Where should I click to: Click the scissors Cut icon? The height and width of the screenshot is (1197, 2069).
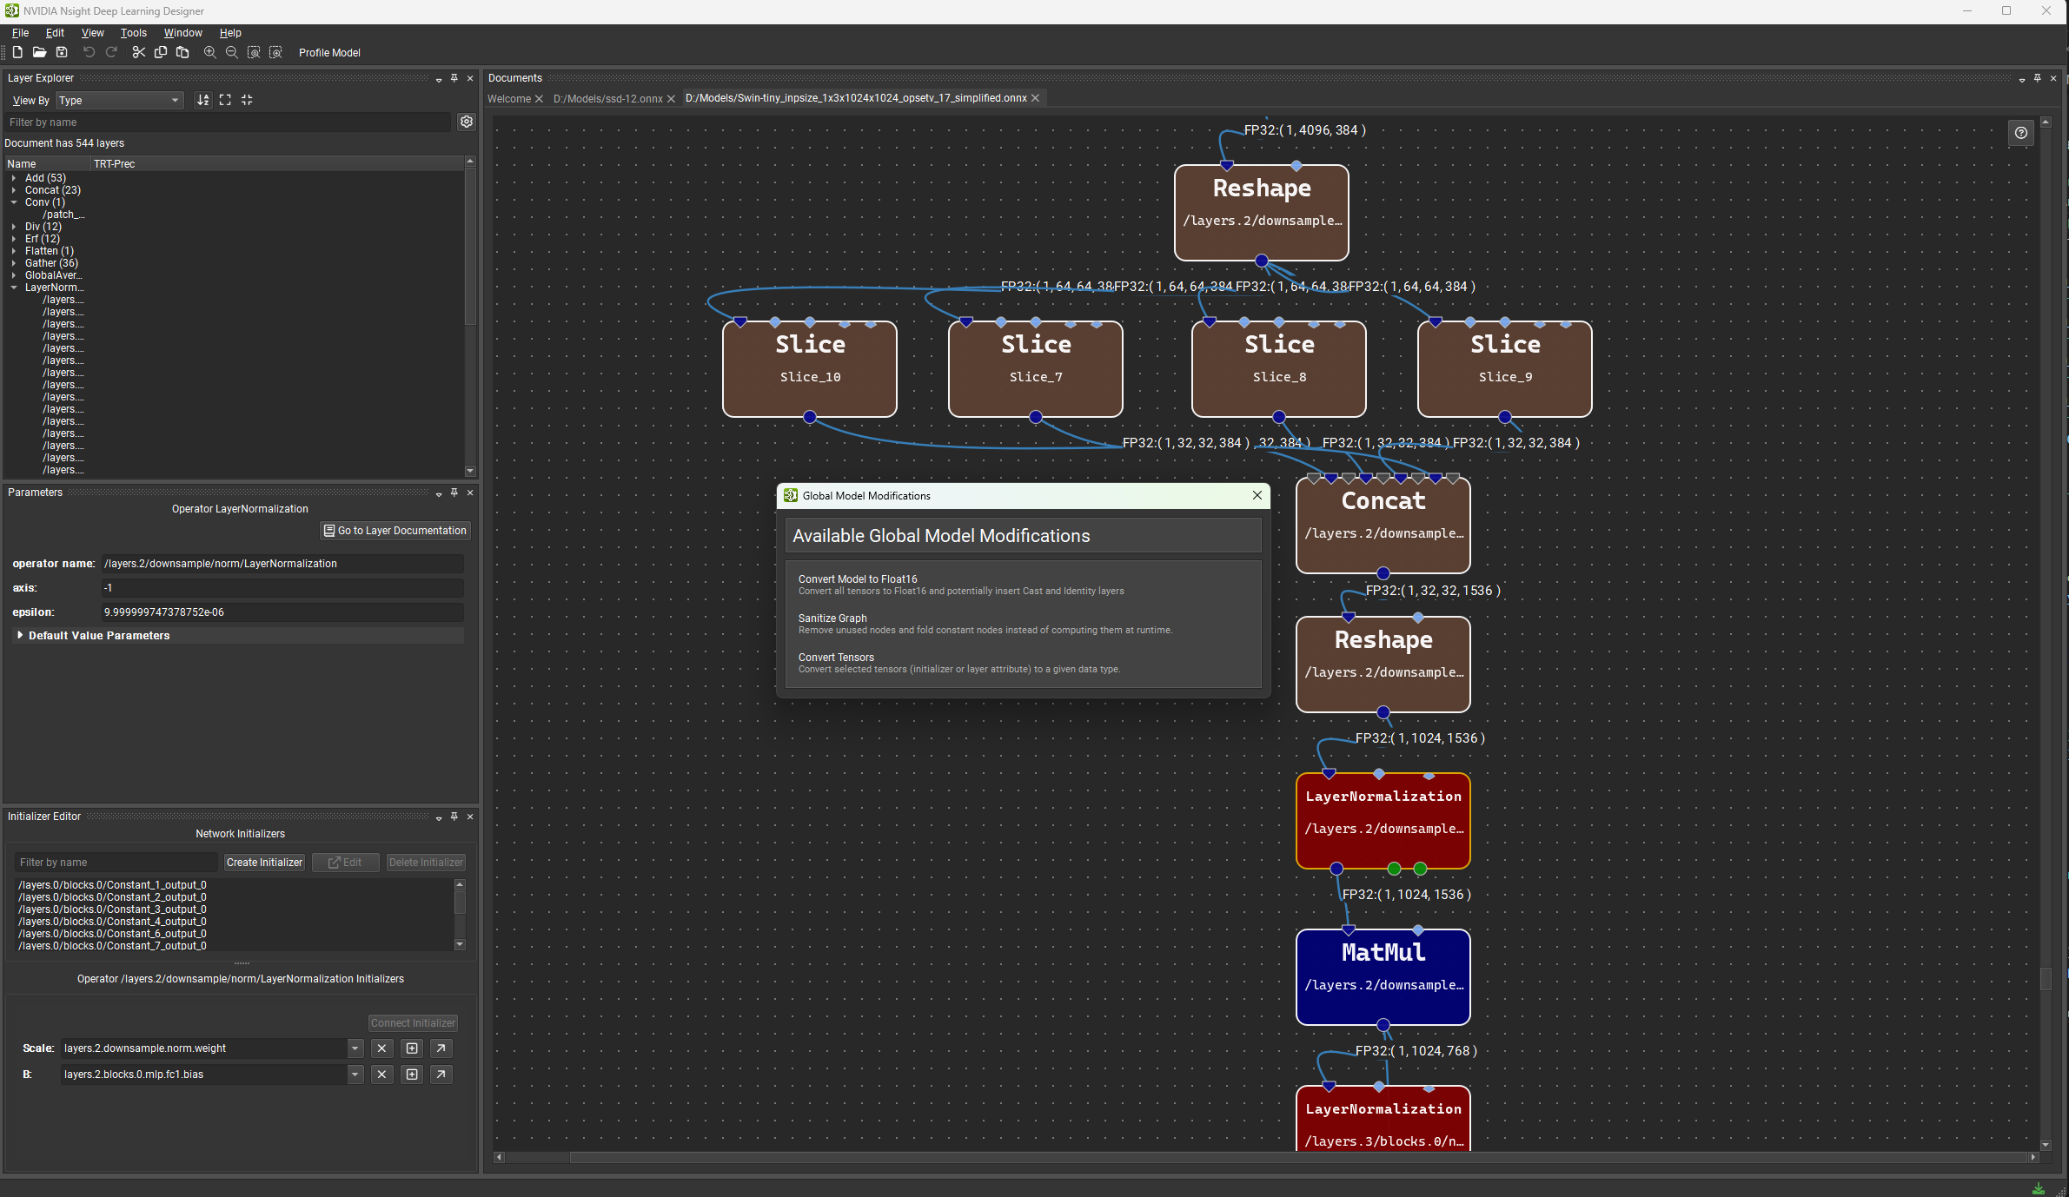click(x=138, y=52)
